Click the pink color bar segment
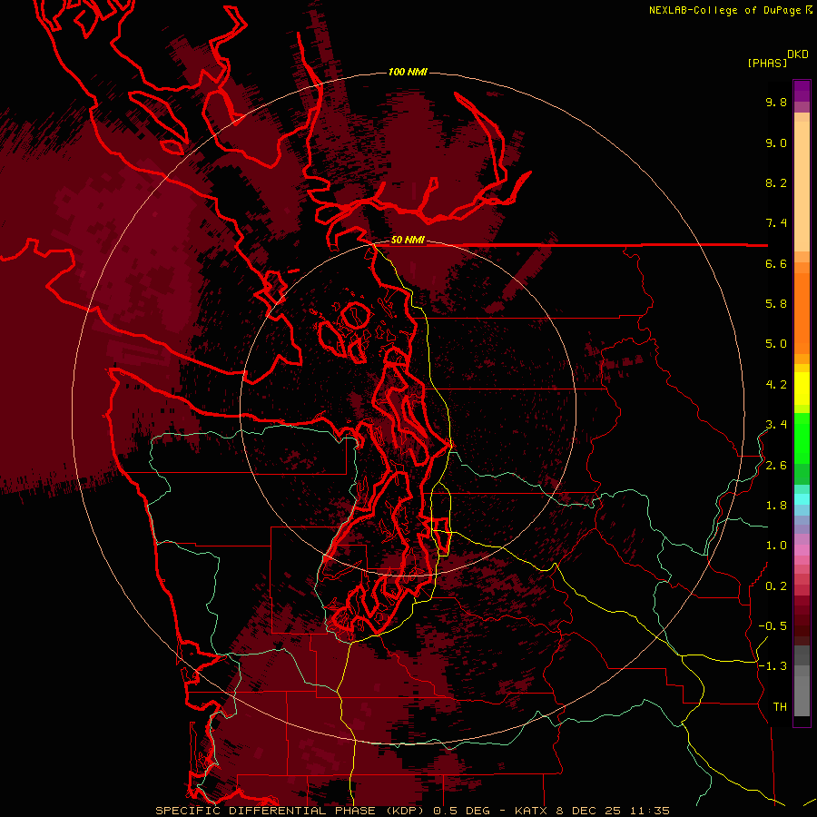This screenshot has width=817, height=817. pyautogui.click(x=802, y=550)
